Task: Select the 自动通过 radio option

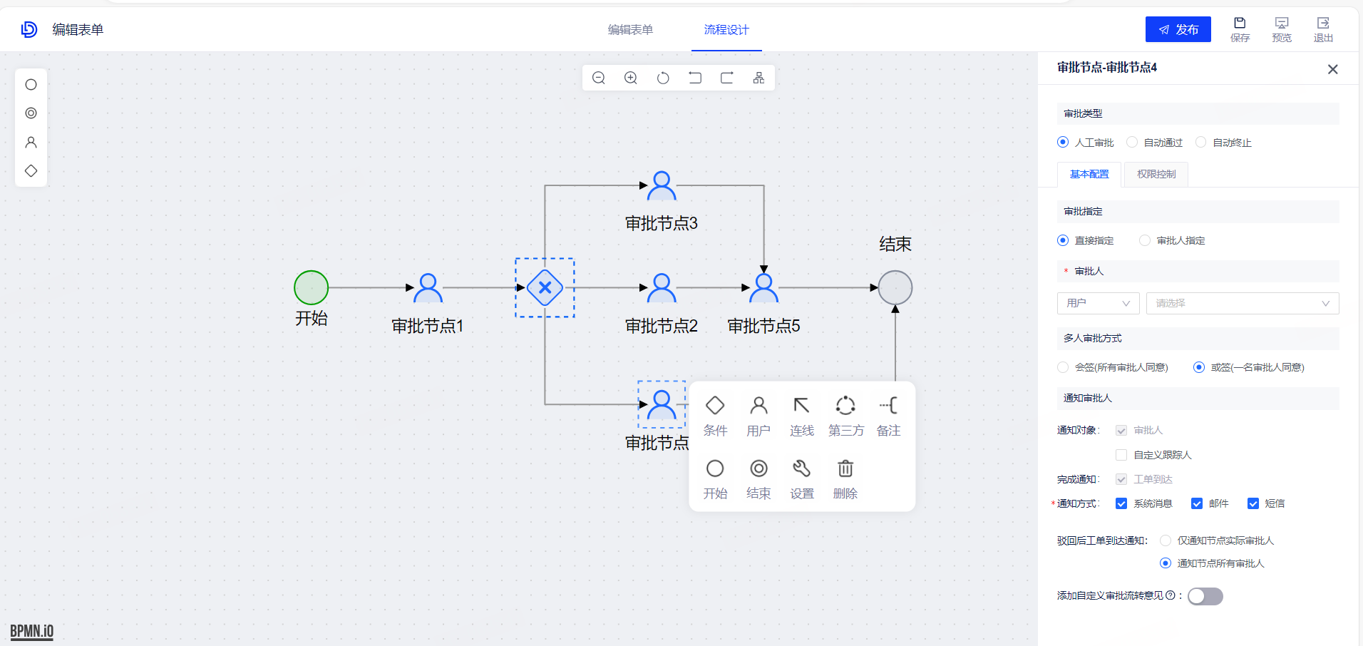Action: [x=1132, y=143]
